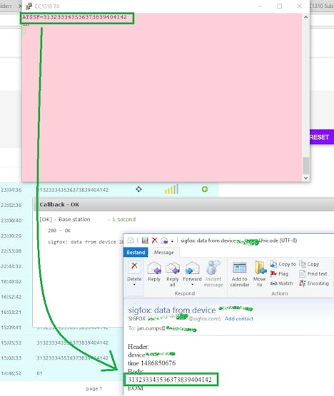Click the Move to folder icon
Screen dimensions: 334x396
coord(260,268)
